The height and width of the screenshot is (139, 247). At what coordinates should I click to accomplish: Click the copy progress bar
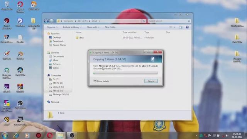tap(125, 73)
